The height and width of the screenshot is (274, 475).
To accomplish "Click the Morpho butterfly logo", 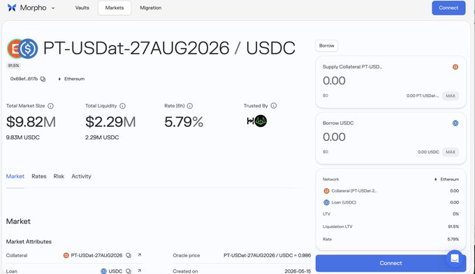I will [12, 8].
